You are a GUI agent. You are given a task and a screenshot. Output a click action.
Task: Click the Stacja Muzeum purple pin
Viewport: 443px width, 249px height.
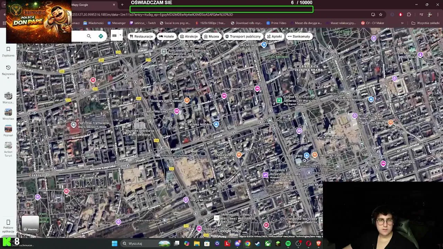(186, 200)
